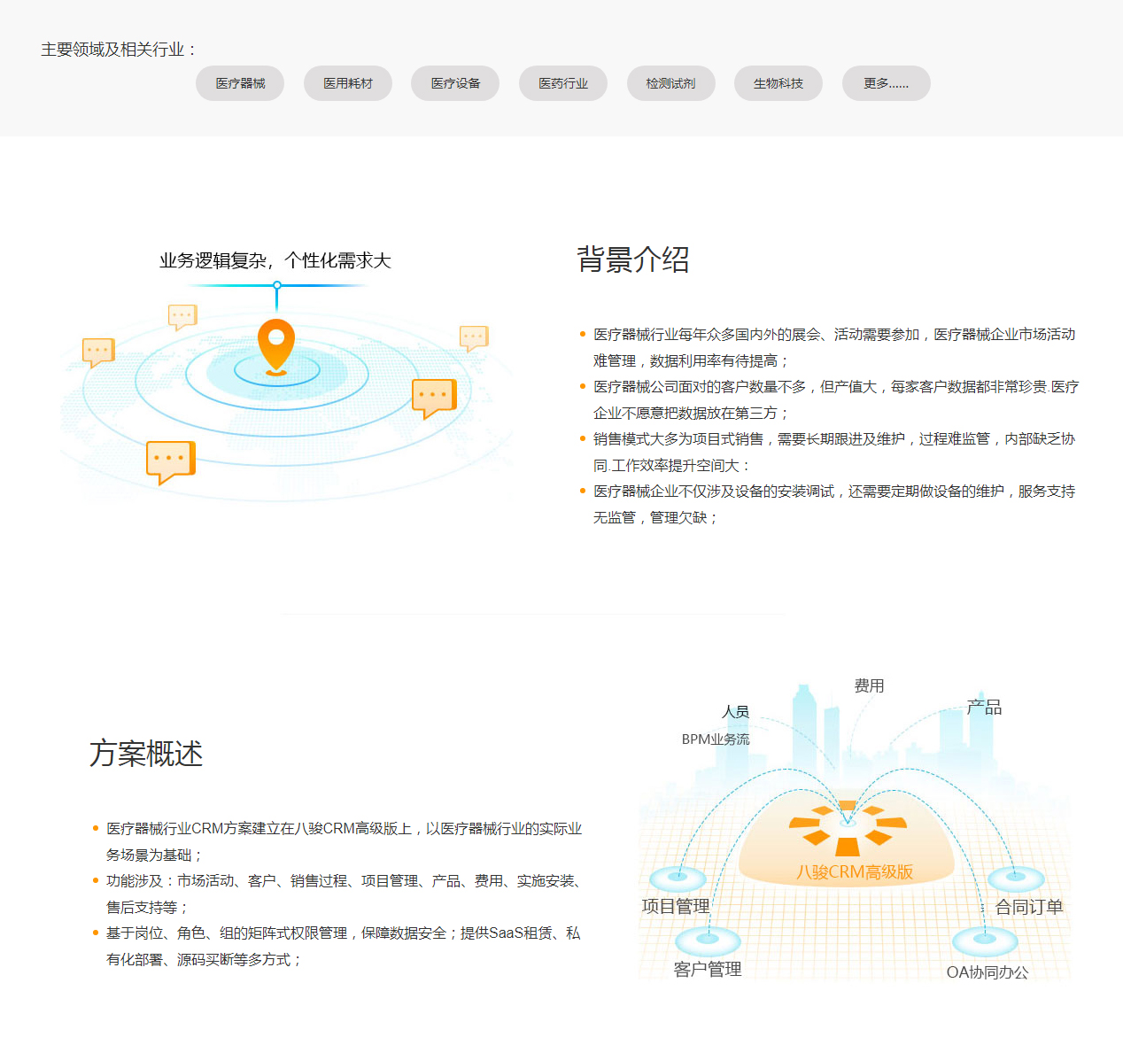Click the caption 业务逻辑复杂，个性化需求大
Screen dimensions: 1123x1045
click(275, 260)
